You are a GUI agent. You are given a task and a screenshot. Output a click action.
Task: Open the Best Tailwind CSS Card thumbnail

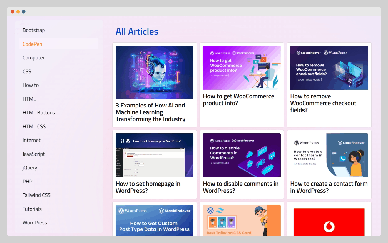pos(242,221)
